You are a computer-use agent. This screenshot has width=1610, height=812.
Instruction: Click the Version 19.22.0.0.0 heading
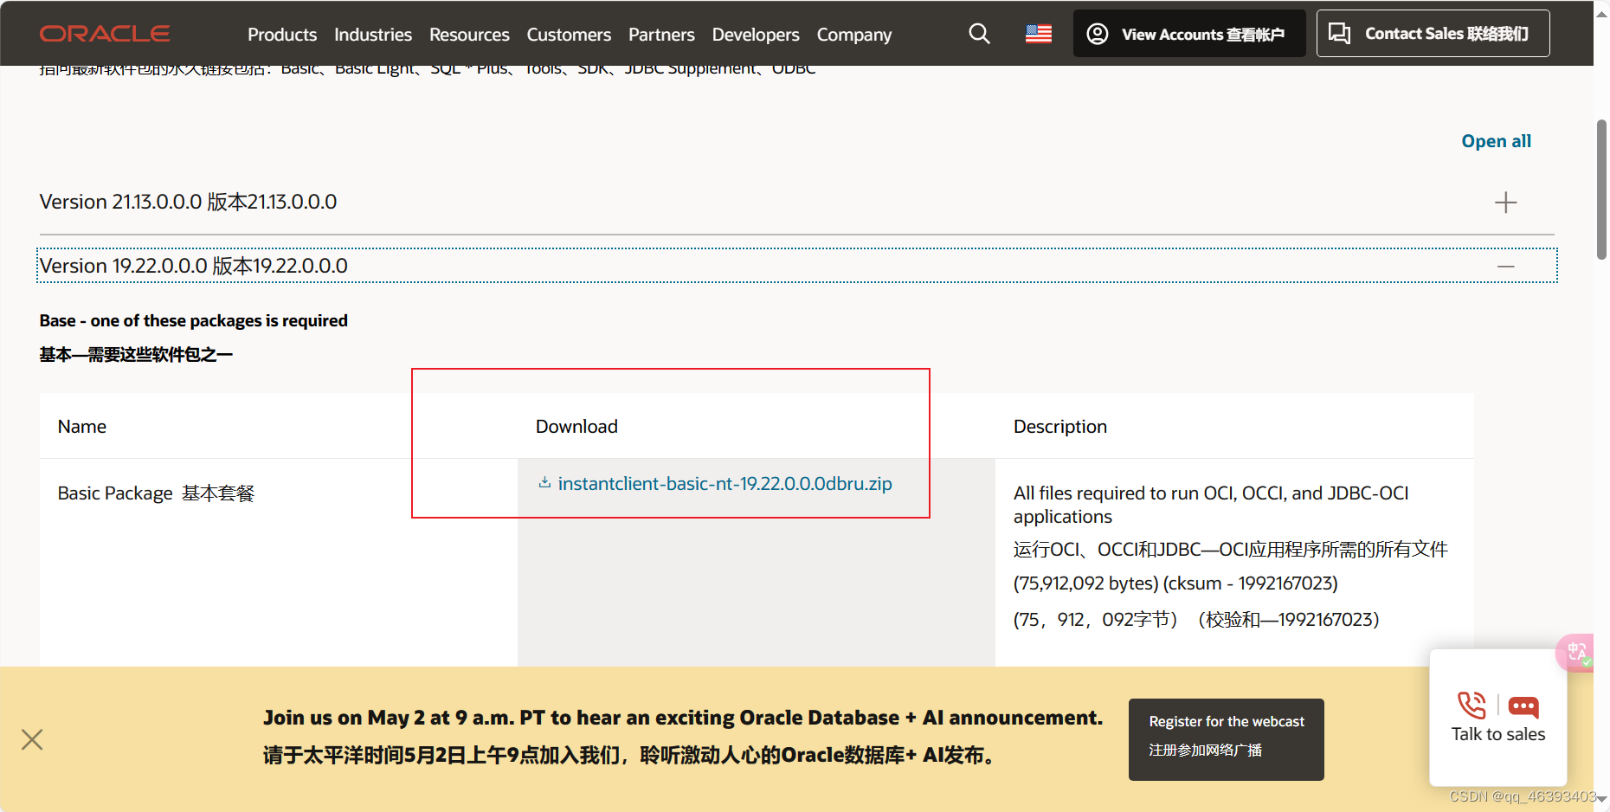[193, 266]
